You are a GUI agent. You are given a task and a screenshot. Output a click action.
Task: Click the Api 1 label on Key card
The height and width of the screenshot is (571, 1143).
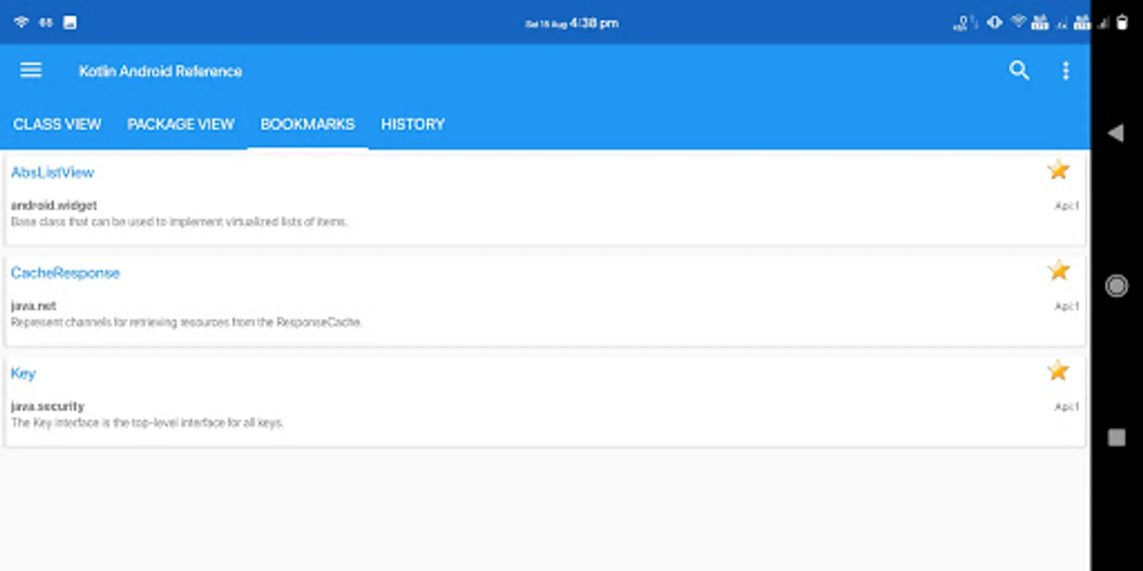[1067, 407]
